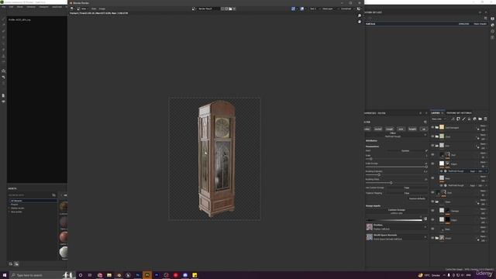Image resolution: width=496 pixels, height=279 pixels.
Task: Select the Layers tab
Action: tap(436, 113)
